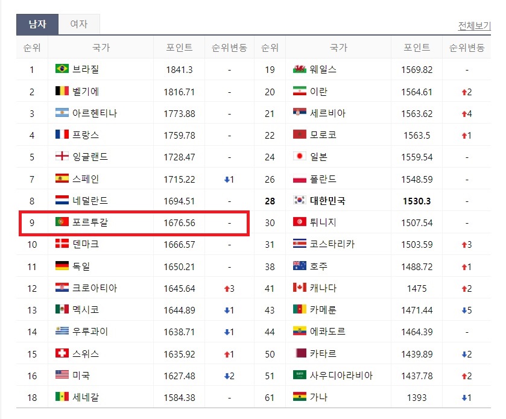Click the Spain flag icon

[x=62, y=178]
